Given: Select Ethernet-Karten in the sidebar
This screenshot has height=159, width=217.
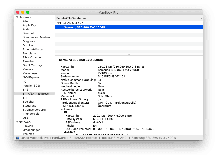Looking at the screenshot, I should click(x=33, y=49).
